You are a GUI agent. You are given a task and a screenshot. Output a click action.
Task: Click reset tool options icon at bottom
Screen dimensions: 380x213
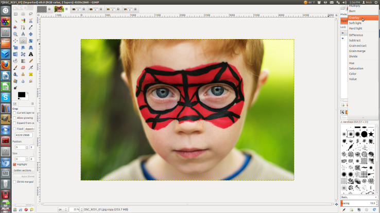coord(32,209)
